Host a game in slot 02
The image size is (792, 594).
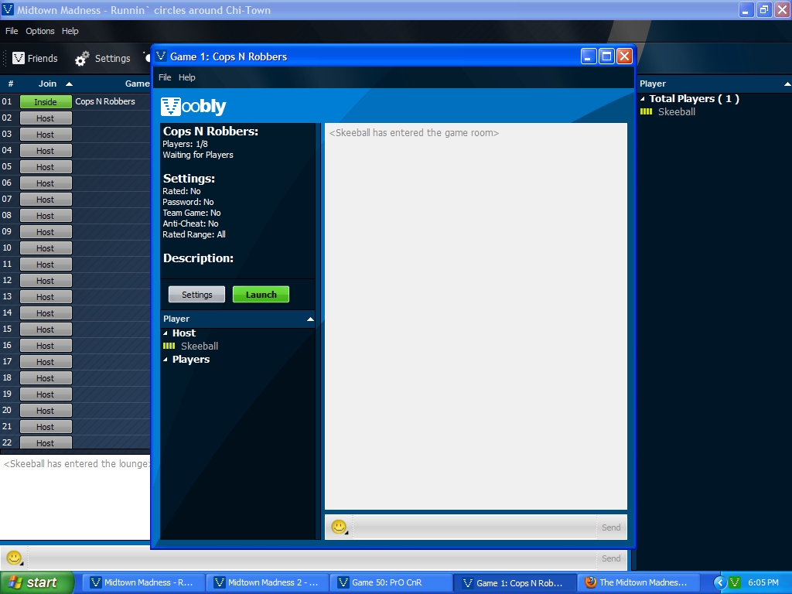[x=46, y=118]
